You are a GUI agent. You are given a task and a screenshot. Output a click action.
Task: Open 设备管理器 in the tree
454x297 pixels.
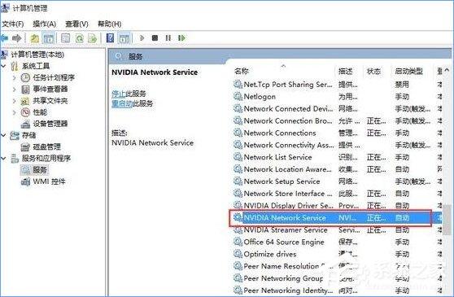click(50, 124)
